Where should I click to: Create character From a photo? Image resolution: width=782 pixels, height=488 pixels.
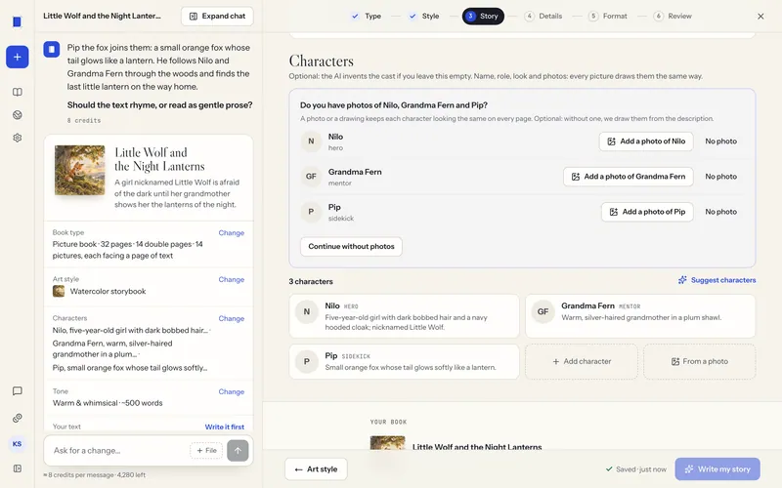tap(700, 361)
